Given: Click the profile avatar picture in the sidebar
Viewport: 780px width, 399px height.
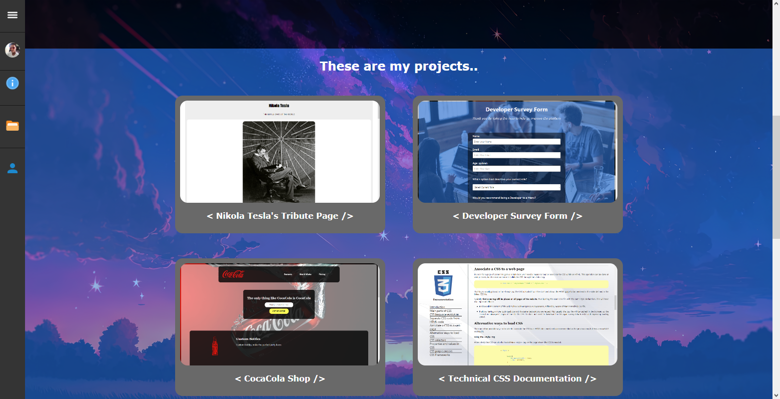Looking at the screenshot, I should (x=12, y=50).
